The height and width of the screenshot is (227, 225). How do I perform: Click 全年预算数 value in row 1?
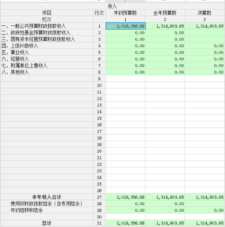tap(165, 26)
